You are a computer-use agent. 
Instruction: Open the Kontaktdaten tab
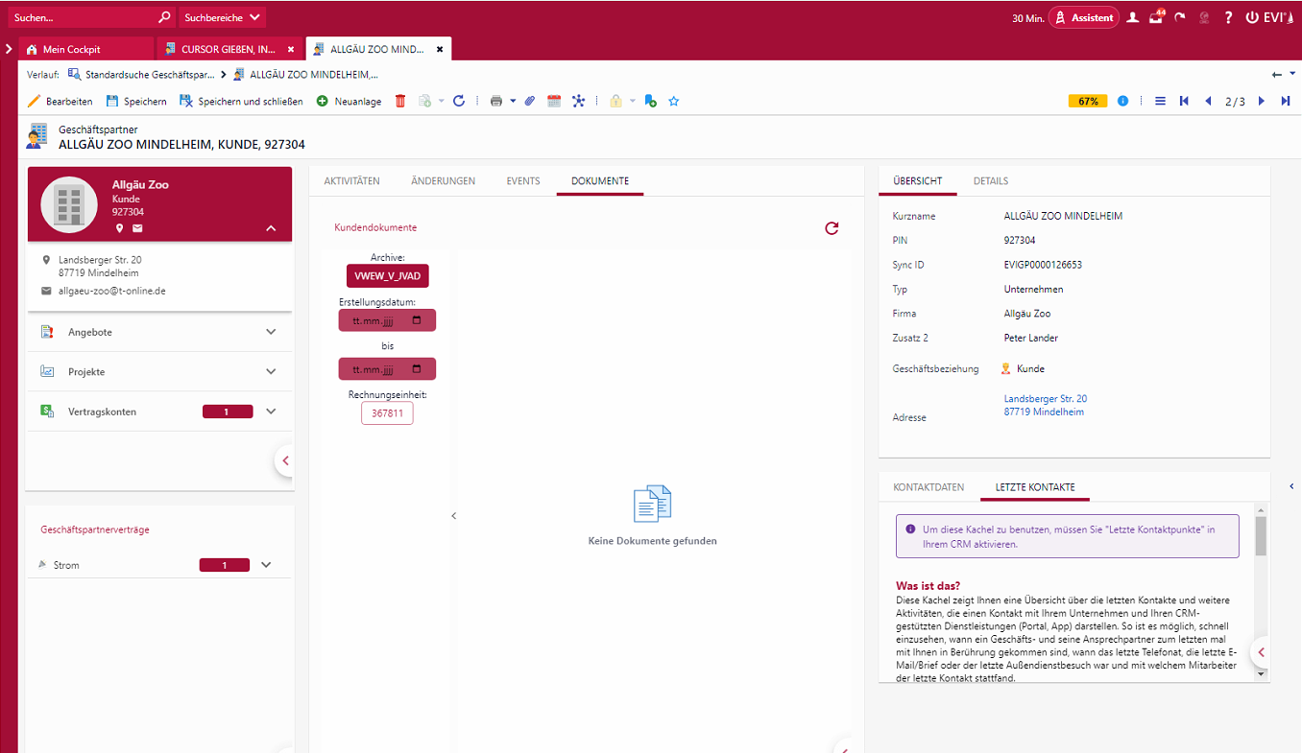928,487
